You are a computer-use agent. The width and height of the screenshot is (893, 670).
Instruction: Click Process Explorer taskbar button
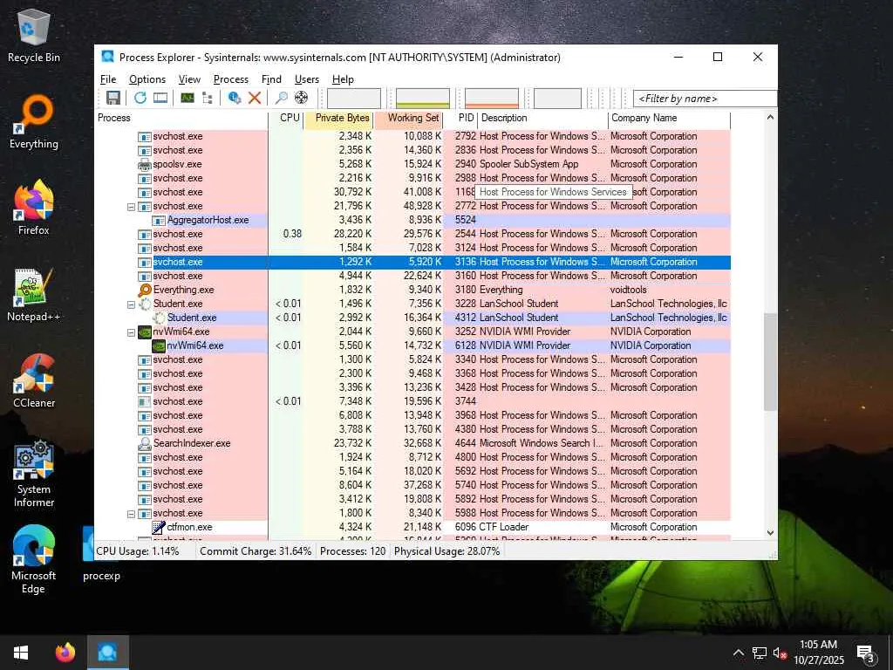(x=107, y=653)
